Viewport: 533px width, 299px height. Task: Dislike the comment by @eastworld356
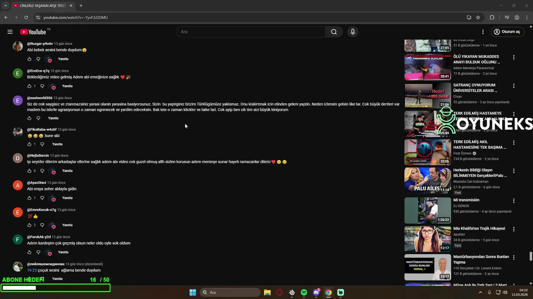click(x=38, y=118)
